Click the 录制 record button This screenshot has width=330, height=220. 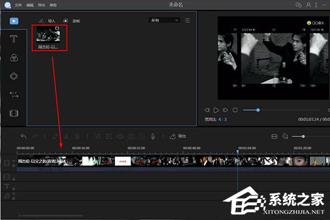click(71, 21)
